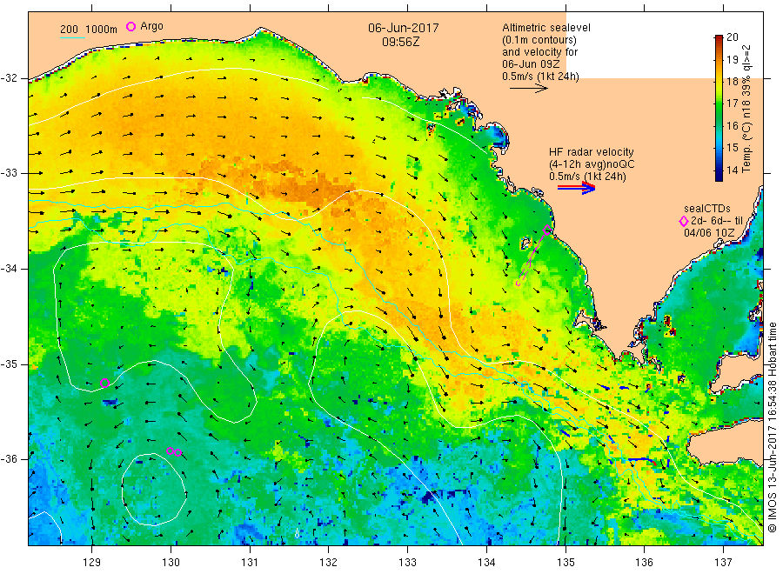Click the IMOS copyright Hobart time stamp

coord(772,427)
